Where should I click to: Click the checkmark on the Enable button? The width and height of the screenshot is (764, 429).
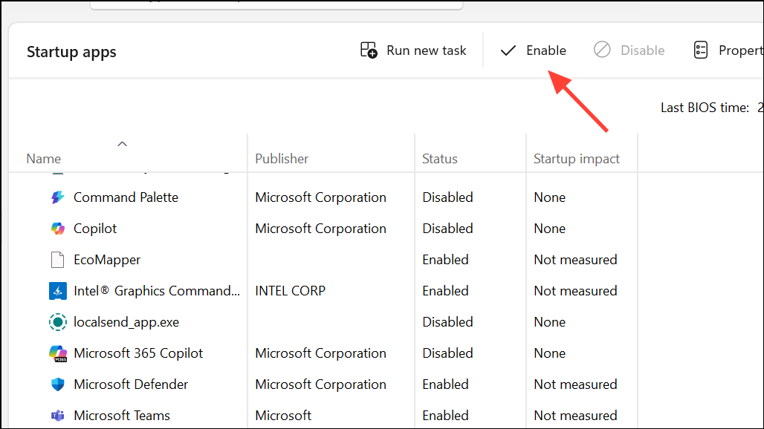pos(508,50)
